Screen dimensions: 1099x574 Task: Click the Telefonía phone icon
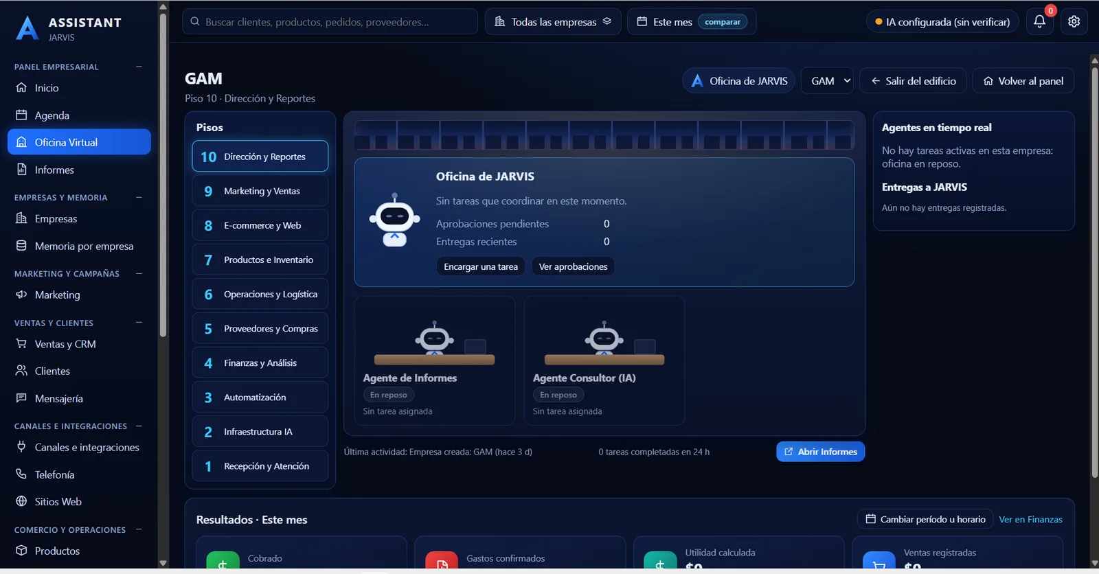coord(21,474)
